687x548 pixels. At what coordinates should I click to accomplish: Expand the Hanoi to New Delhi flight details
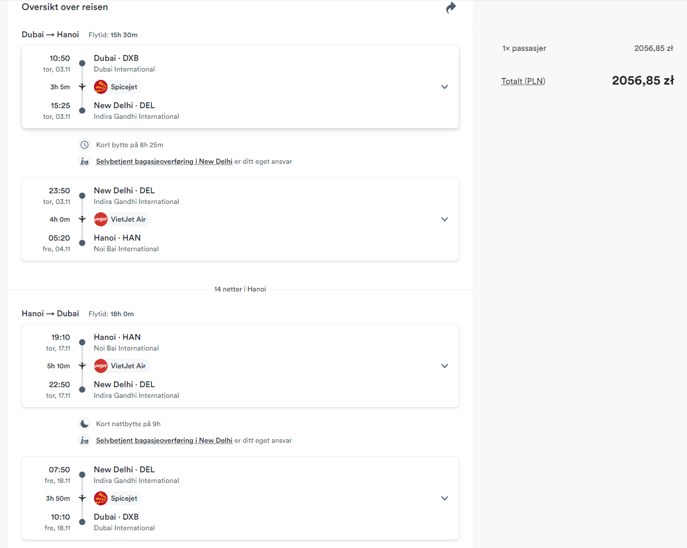coord(444,366)
